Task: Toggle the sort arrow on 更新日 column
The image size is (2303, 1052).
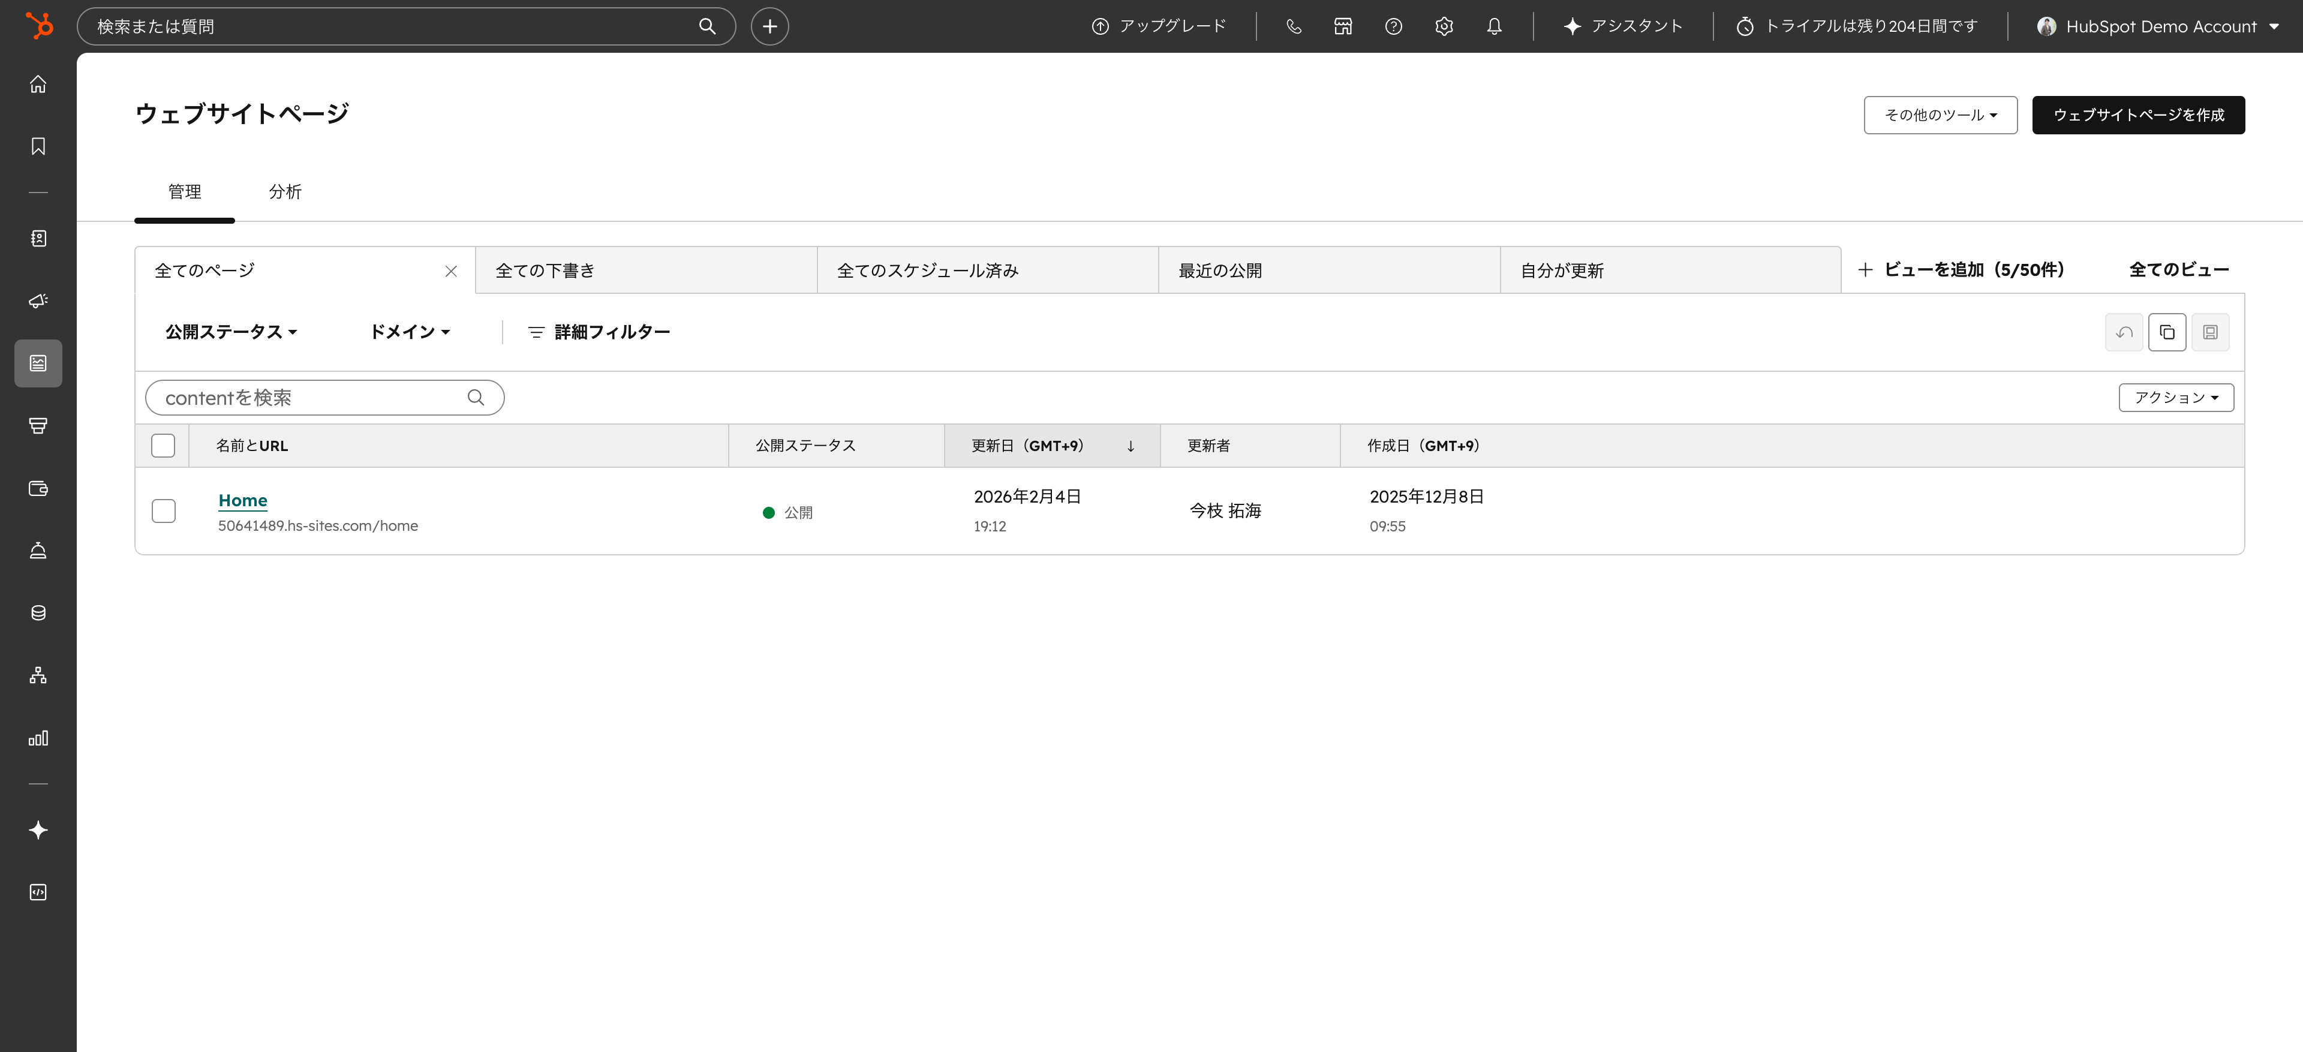Action: click(1130, 446)
